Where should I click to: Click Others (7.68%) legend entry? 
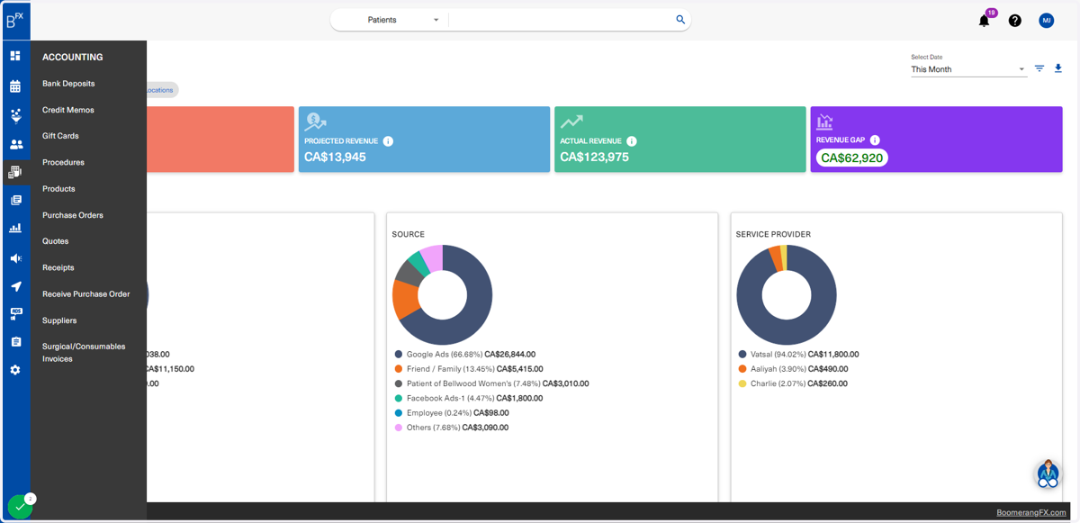click(x=452, y=428)
